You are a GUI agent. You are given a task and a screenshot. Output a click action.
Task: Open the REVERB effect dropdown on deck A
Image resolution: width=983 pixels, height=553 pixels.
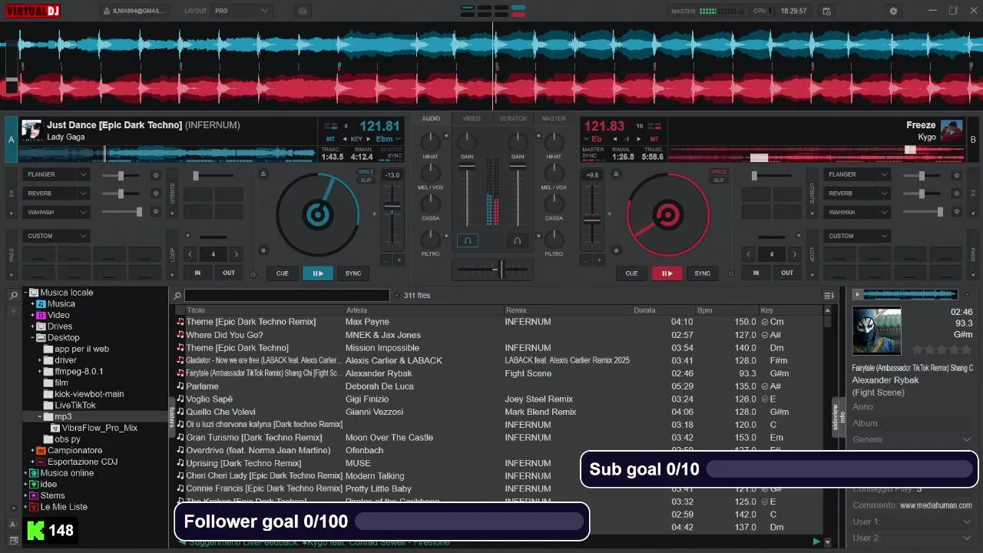coord(56,194)
